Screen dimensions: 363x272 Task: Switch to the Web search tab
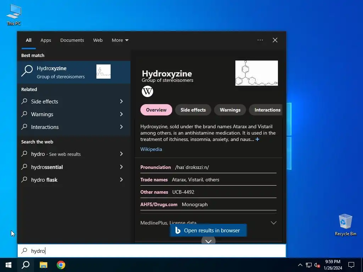[x=98, y=40]
